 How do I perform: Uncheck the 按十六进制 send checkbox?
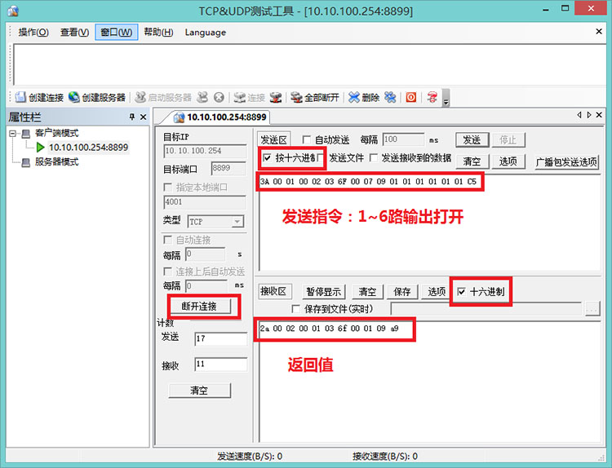point(268,158)
